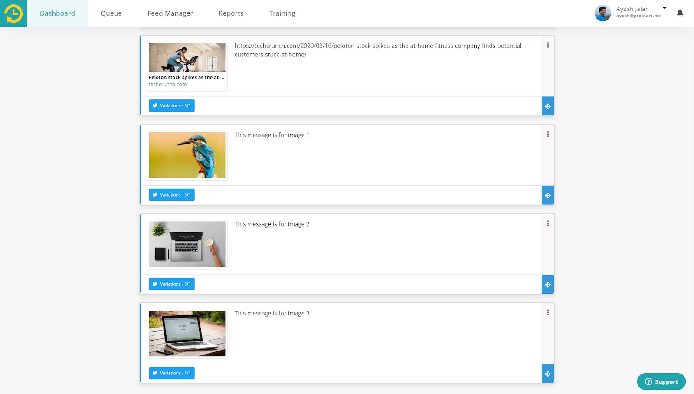Open the notifications bell
The image size is (694, 394).
pyautogui.click(x=680, y=13)
